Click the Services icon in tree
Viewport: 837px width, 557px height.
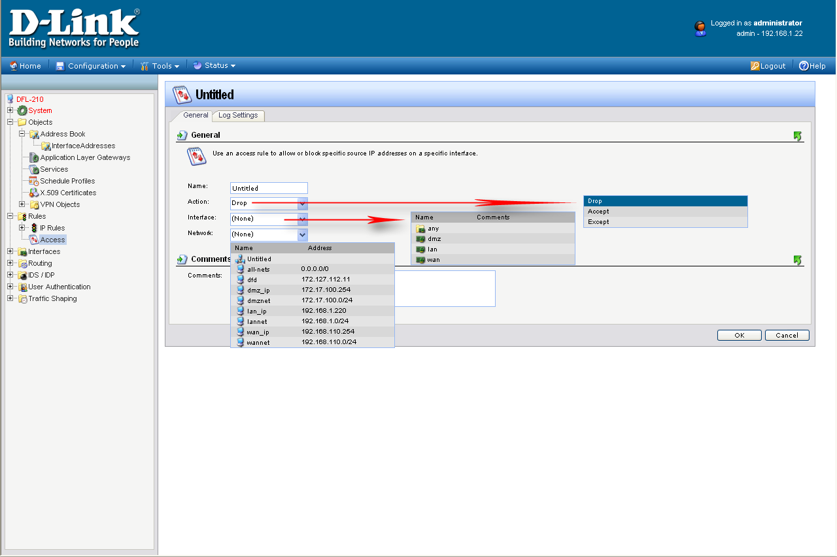34,169
